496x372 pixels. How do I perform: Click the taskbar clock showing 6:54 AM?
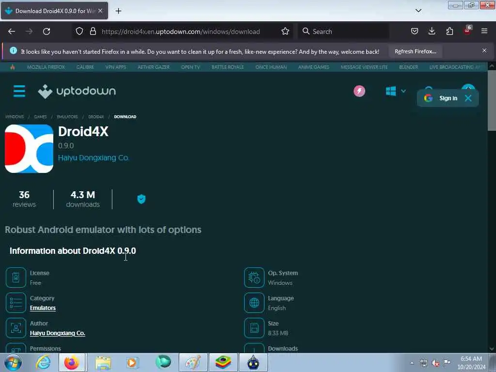471,362
